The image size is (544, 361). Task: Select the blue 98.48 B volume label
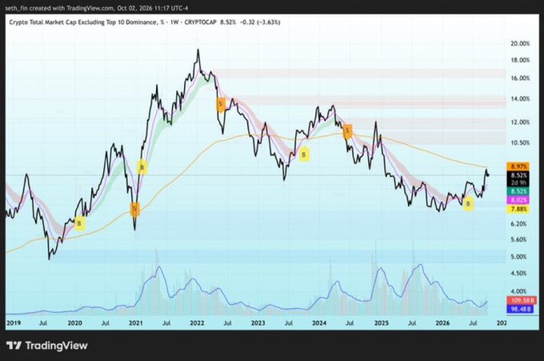click(521, 309)
